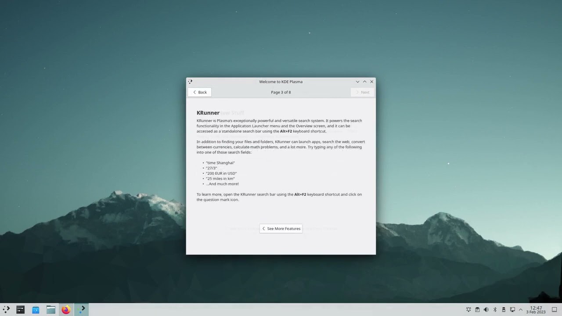Minimize the Welcome to KDE Plasma window

coord(357,82)
